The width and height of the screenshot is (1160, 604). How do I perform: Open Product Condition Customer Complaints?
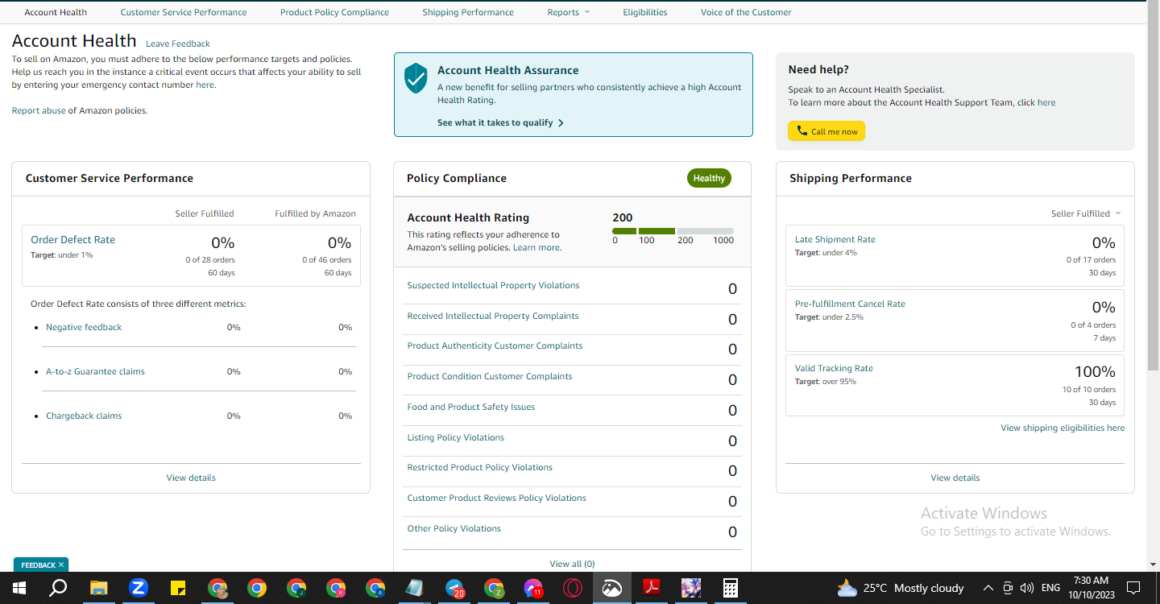click(490, 376)
